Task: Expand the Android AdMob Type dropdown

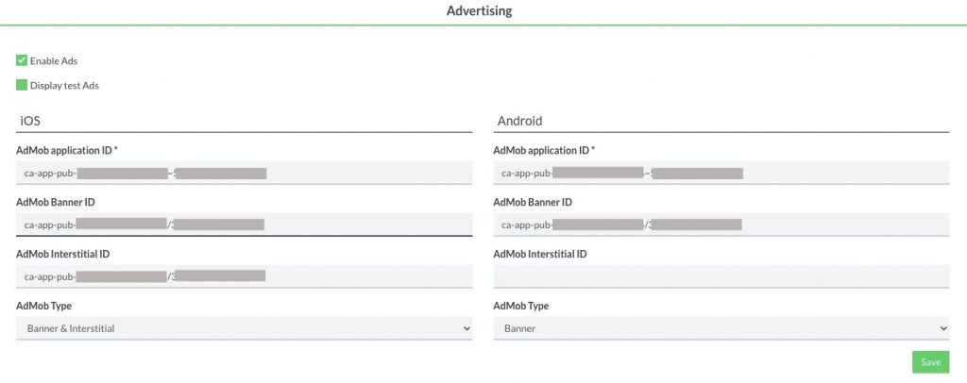Action: click(x=721, y=328)
